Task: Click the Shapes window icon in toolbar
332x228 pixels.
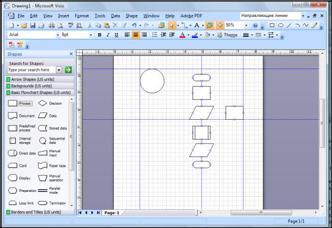Action: 161,26
